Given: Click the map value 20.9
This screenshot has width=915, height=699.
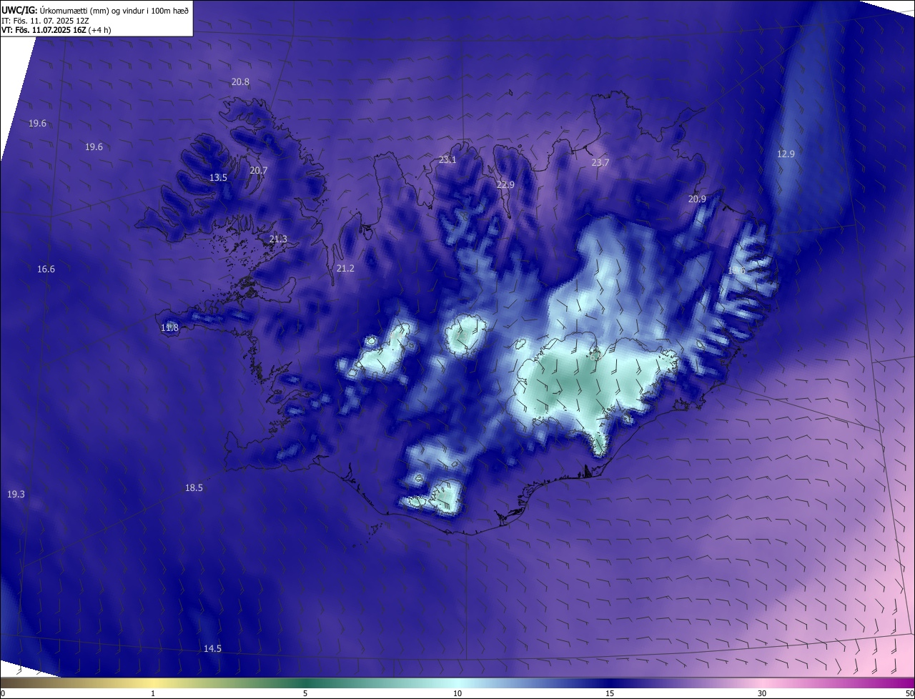Looking at the screenshot, I should [x=697, y=199].
